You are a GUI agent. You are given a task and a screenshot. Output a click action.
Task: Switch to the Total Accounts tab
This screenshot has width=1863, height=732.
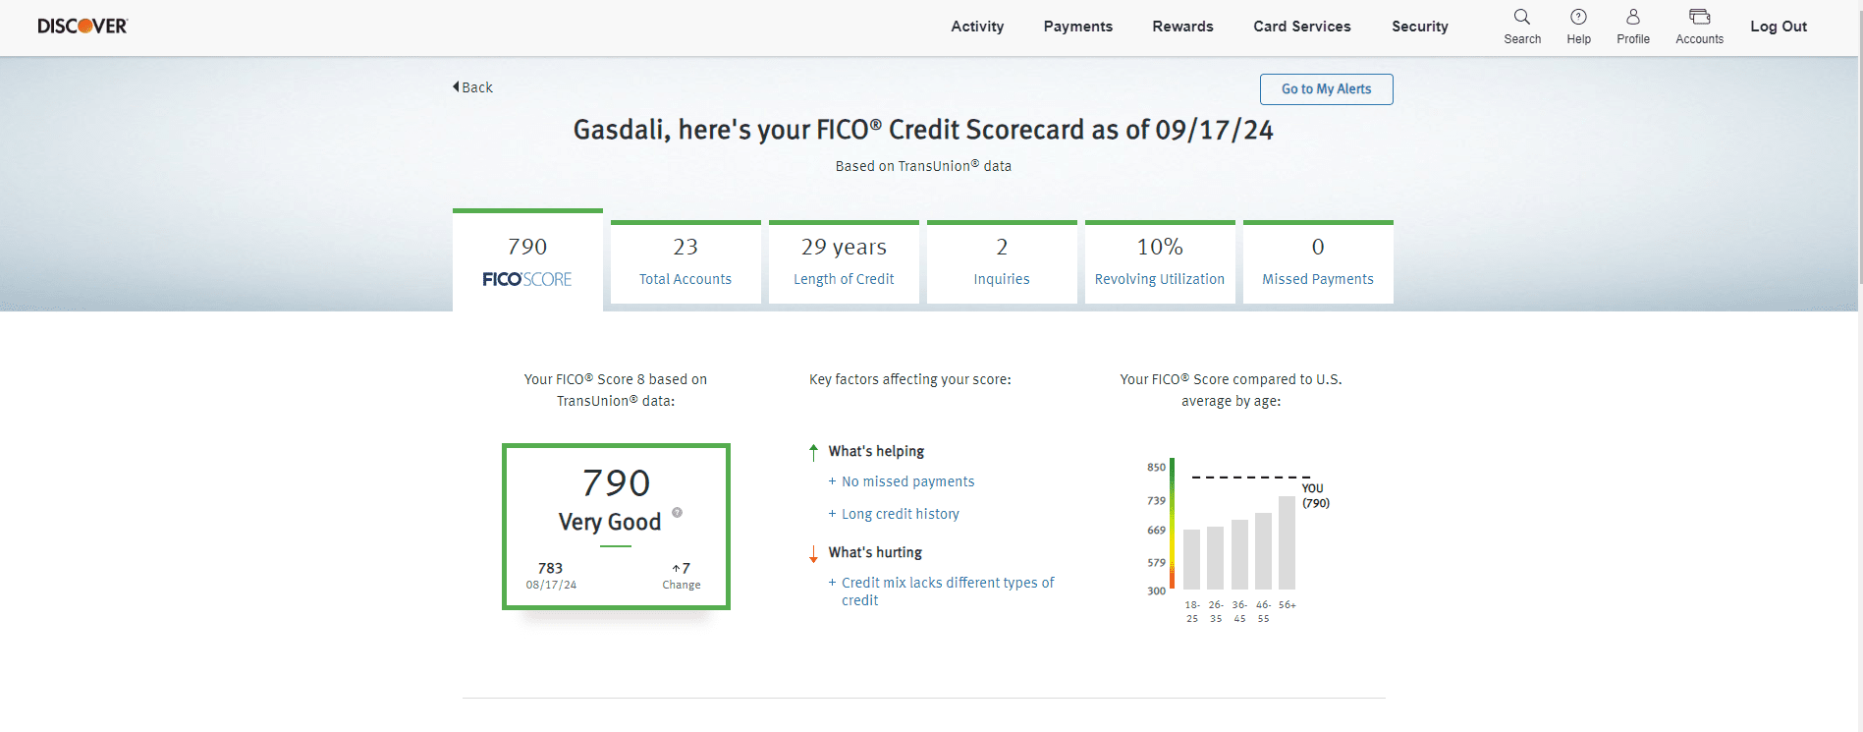(685, 262)
